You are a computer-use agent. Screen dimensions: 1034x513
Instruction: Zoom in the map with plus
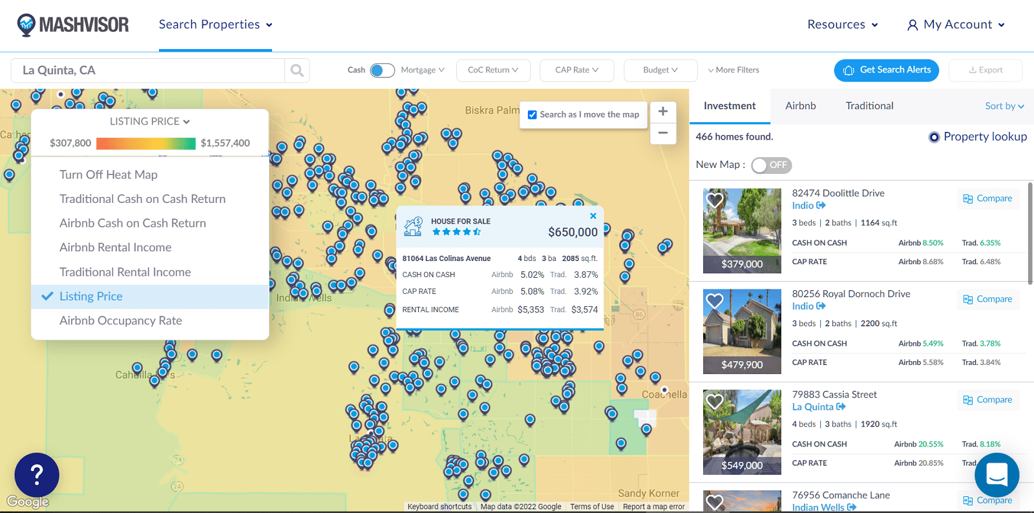coord(663,111)
